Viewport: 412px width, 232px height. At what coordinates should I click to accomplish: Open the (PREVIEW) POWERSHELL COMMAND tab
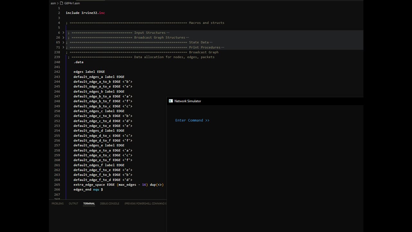tap(145, 204)
